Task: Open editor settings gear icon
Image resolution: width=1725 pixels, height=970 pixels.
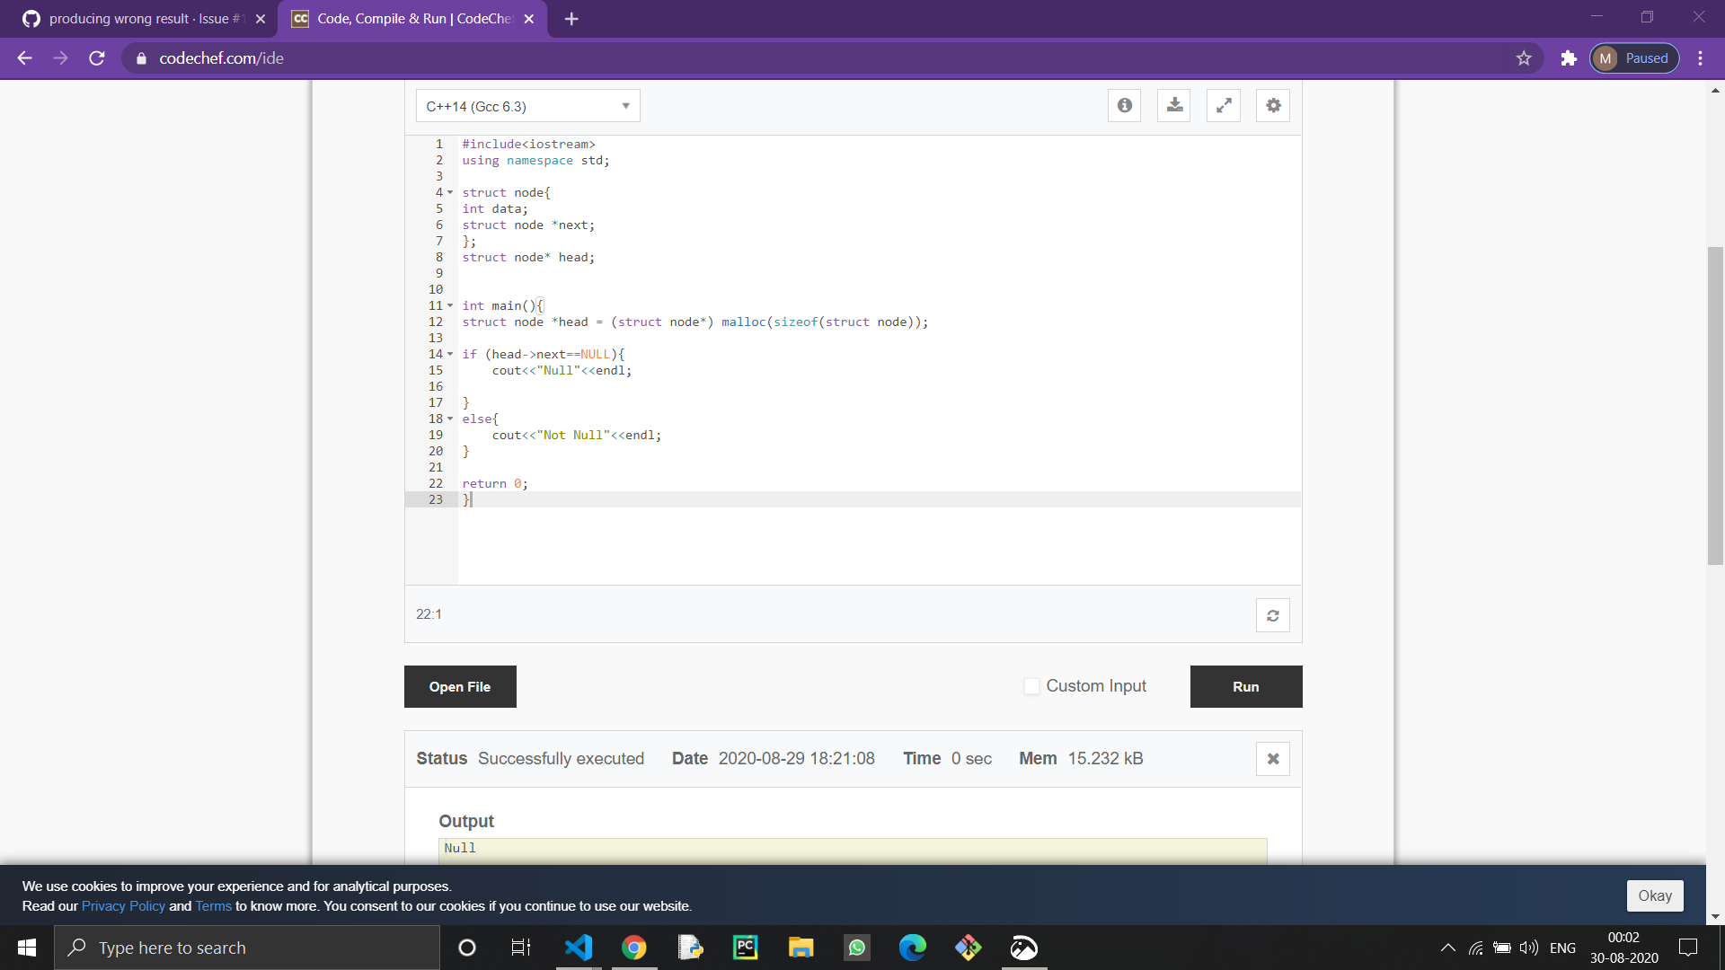Action: tap(1273, 106)
